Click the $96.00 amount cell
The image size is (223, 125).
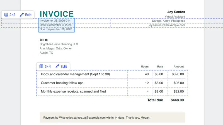coord(178,83)
